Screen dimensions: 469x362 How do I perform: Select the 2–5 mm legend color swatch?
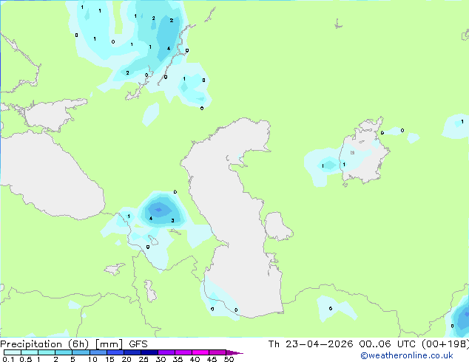pyautogui.click(x=64, y=352)
